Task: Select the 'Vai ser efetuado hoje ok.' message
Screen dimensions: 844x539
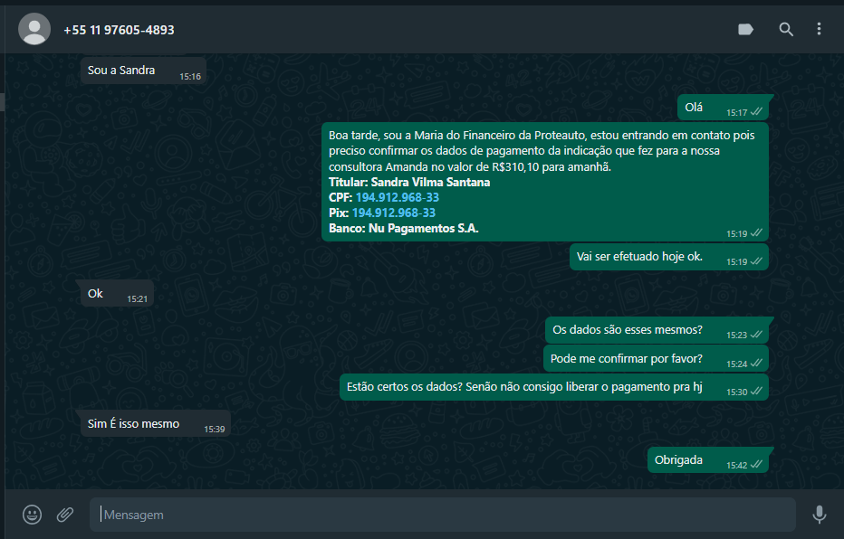Action: point(639,257)
